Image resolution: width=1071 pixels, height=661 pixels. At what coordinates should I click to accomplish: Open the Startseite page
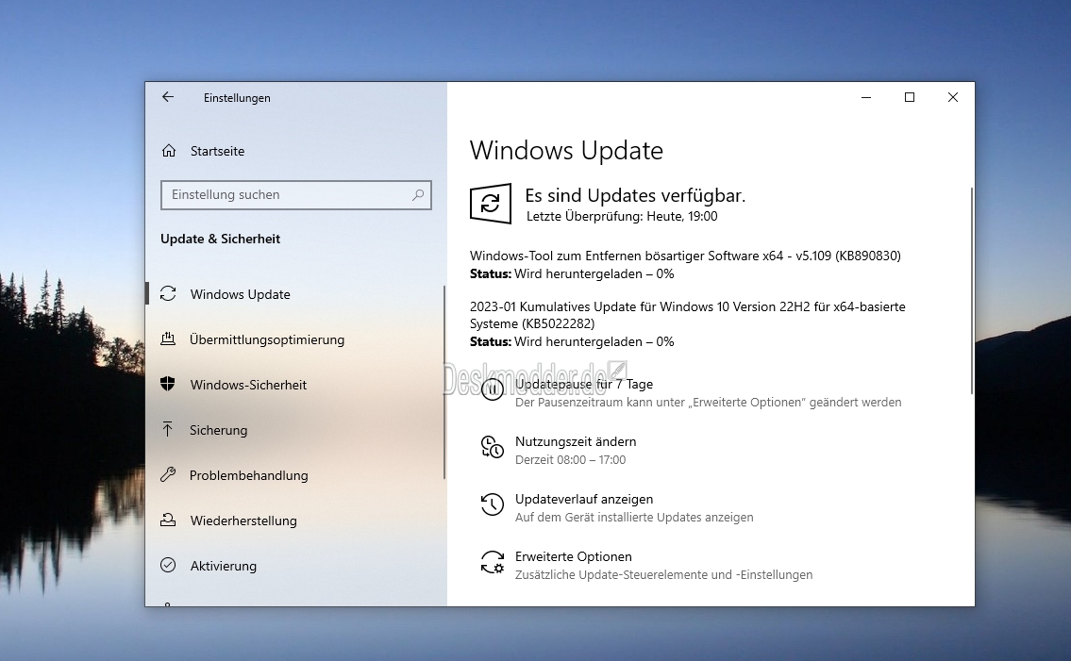tap(217, 151)
